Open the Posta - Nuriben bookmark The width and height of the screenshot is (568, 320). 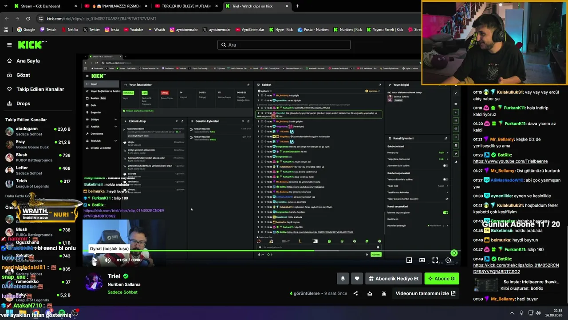[x=313, y=30]
